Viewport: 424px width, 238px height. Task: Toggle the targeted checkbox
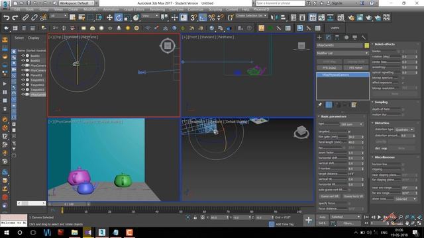point(349,132)
